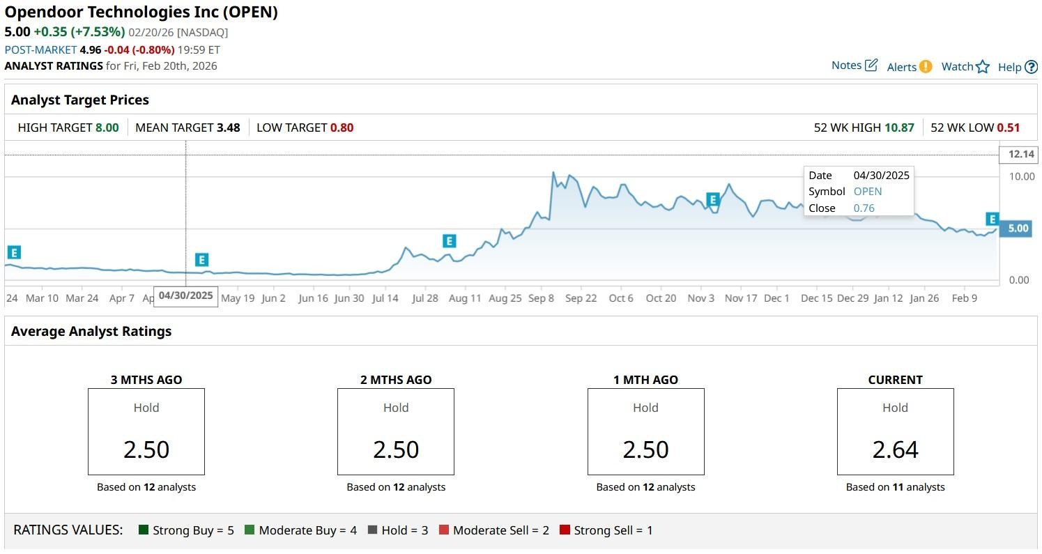Click the 52 WK HIGH 10.87 value
1042x554 pixels.
(x=899, y=128)
